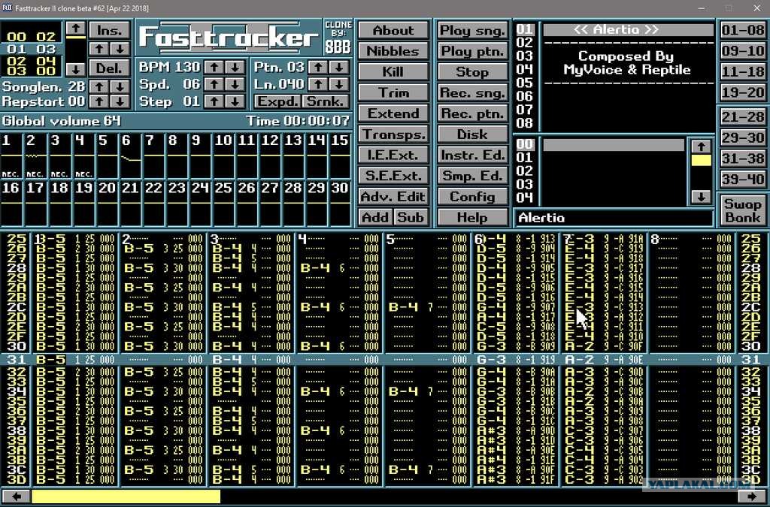
Task: Increase Step value with up arrow
Action: click(x=214, y=101)
